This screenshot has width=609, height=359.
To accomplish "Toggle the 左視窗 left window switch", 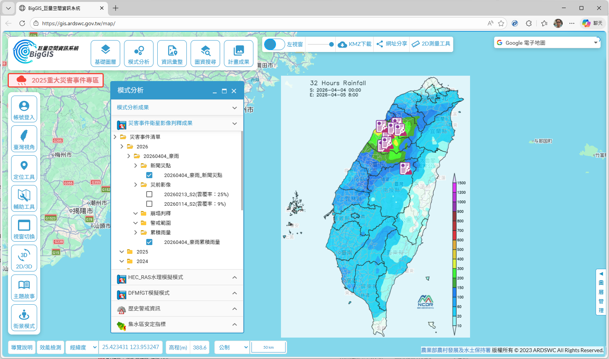I will pos(274,44).
